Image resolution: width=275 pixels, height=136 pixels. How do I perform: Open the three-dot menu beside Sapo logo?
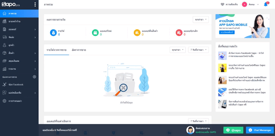click(35, 4)
